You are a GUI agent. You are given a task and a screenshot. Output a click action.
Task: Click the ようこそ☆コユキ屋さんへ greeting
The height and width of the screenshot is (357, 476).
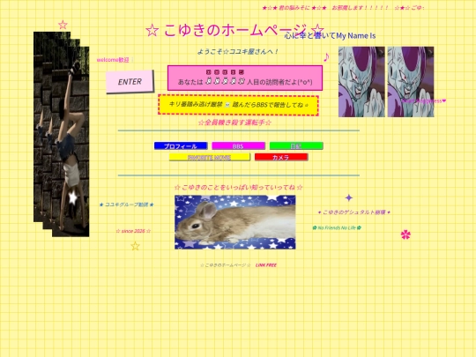pos(238,52)
